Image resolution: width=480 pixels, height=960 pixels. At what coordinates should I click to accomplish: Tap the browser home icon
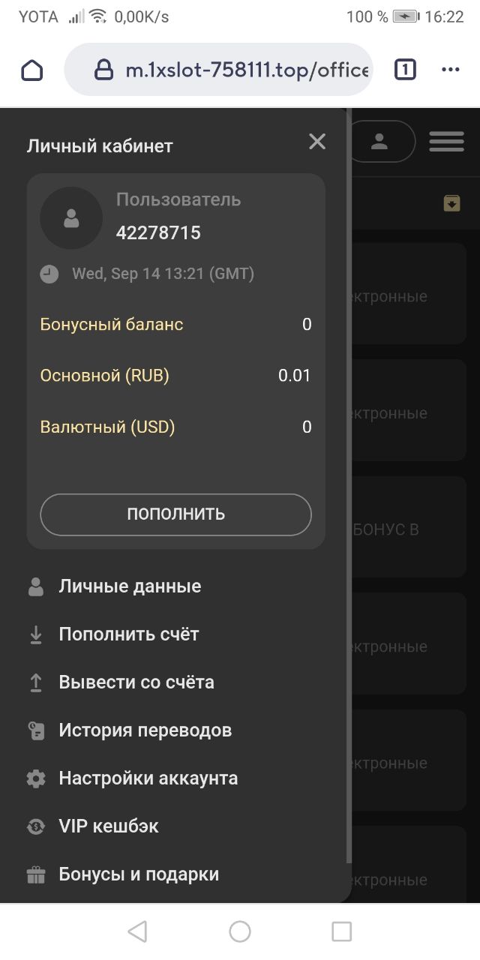click(x=32, y=70)
